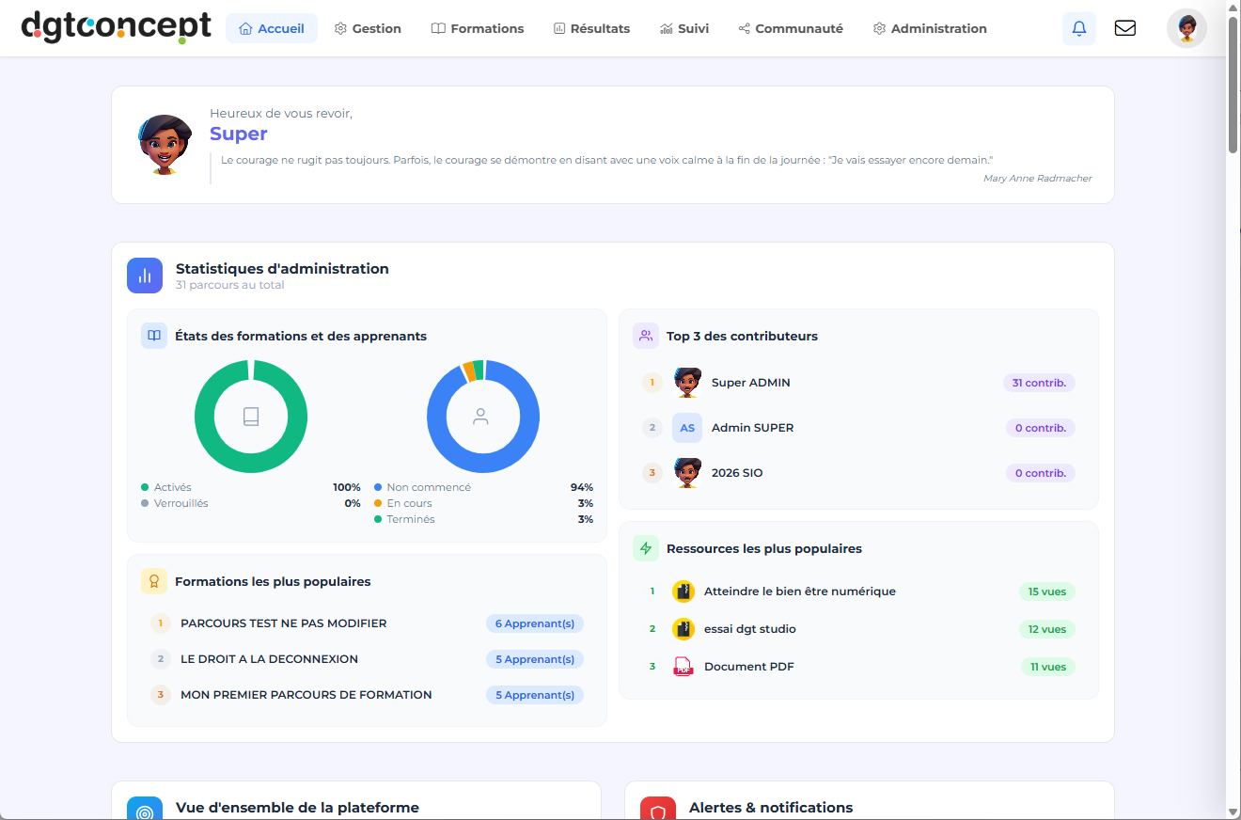
Task: Open LE DROIT A LA DECONNEXION formation
Action: click(269, 659)
